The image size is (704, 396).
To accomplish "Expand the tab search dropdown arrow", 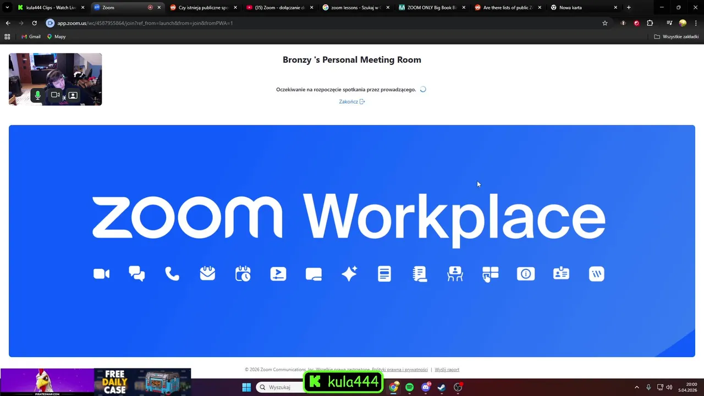I will pos(7,8).
